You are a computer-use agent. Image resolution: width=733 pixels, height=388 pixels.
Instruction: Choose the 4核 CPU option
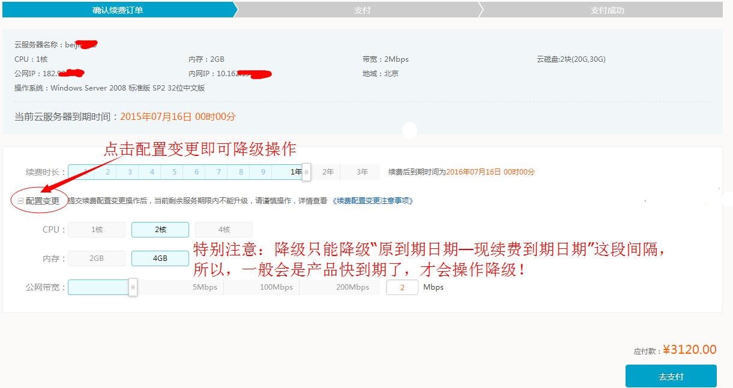click(x=224, y=230)
